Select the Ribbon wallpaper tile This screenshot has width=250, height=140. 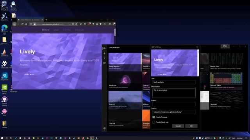pyautogui.click(x=146, y=100)
